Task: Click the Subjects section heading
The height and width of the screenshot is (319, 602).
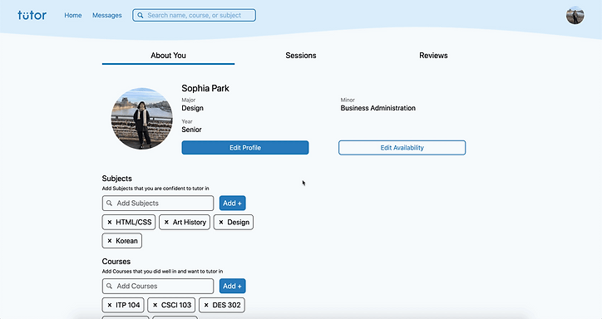Action: click(116, 179)
